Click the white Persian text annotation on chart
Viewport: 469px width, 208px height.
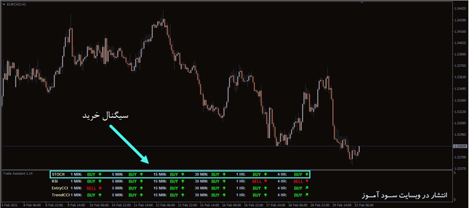[105, 115]
